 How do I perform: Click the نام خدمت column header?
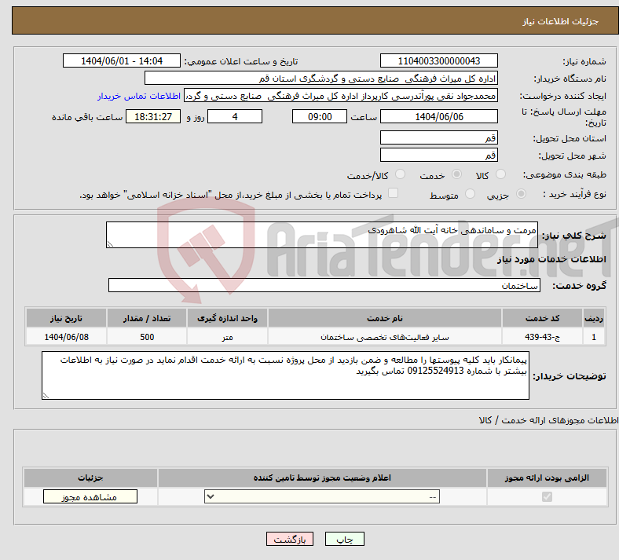[x=384, y=318]
